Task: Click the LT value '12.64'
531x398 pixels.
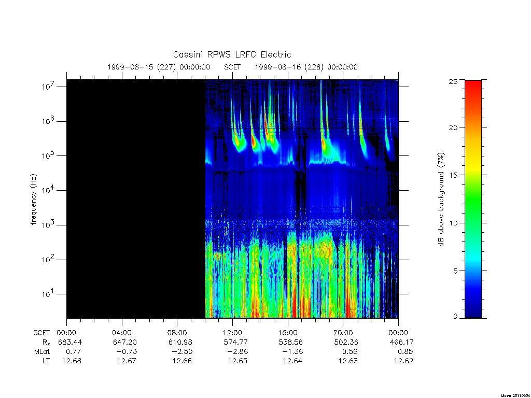Action: coord(293,361)
